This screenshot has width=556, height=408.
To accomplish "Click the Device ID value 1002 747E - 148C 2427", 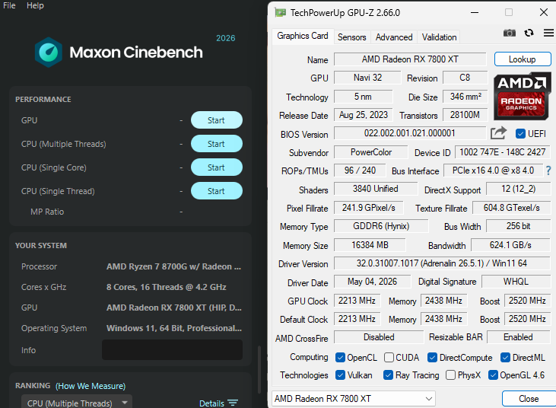I will point(503,152).
